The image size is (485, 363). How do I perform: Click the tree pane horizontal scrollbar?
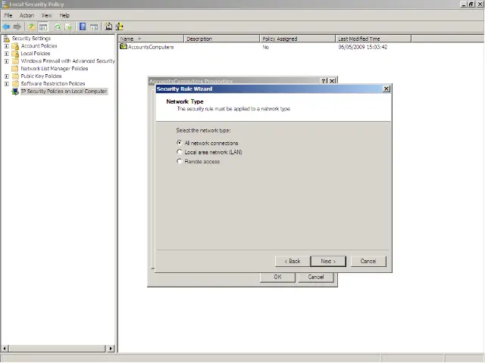58,349
